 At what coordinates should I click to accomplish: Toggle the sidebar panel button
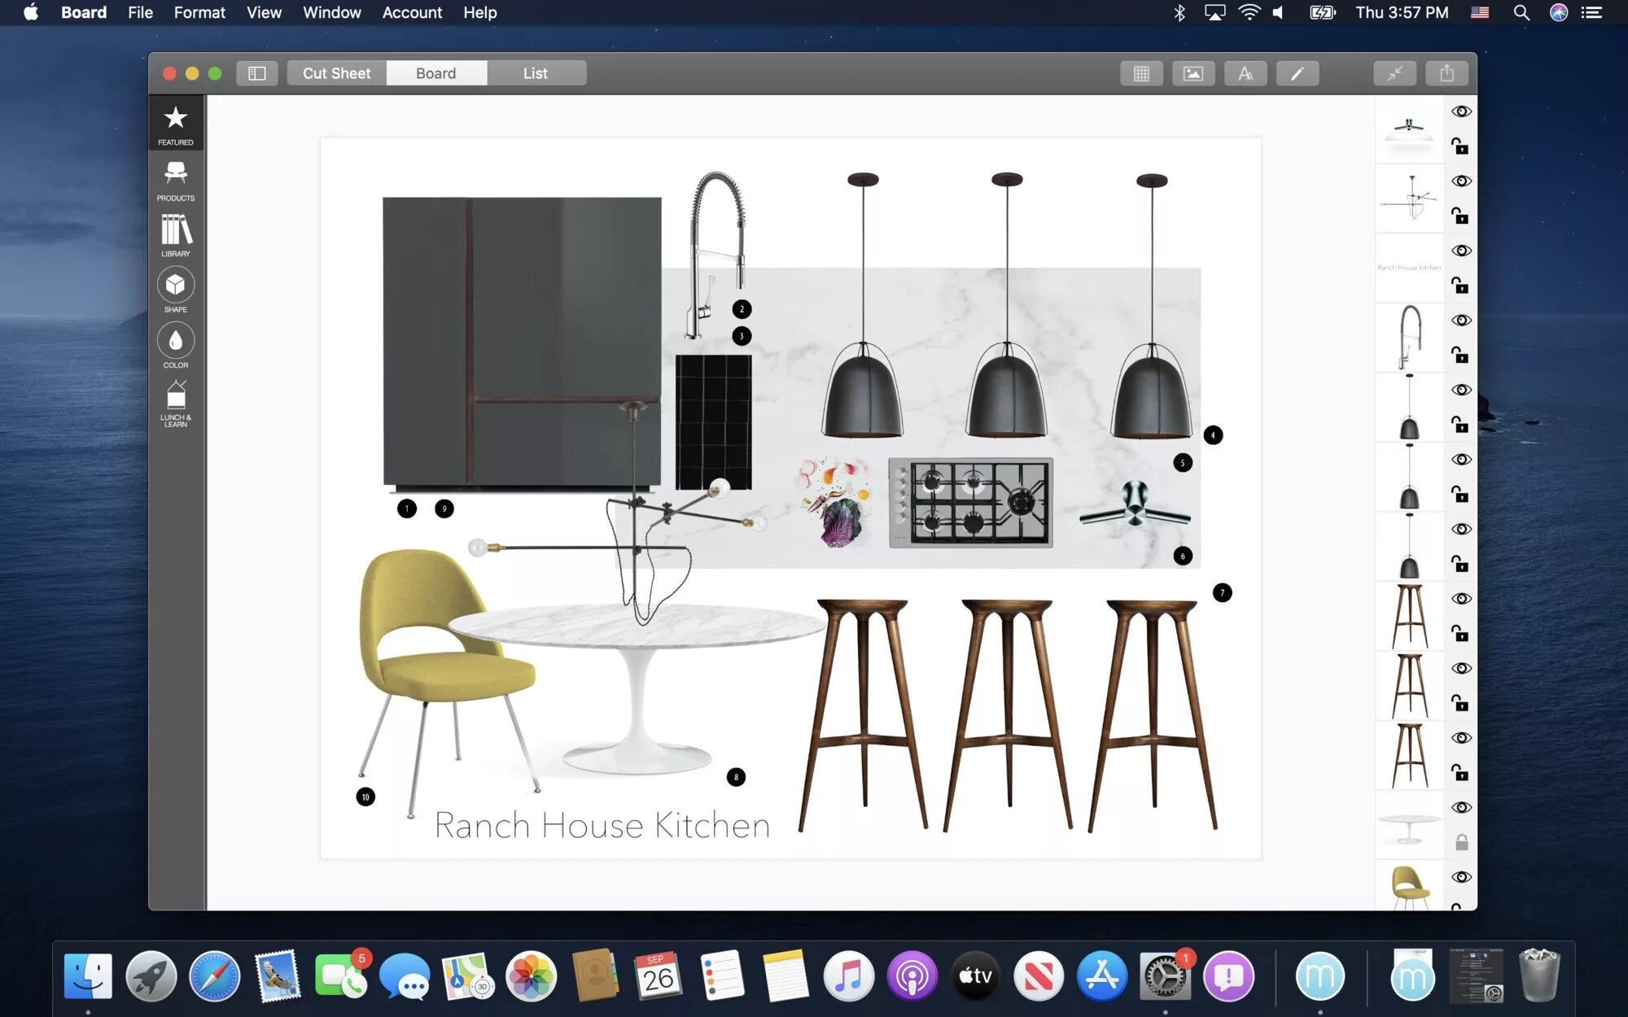pos(256,73)
